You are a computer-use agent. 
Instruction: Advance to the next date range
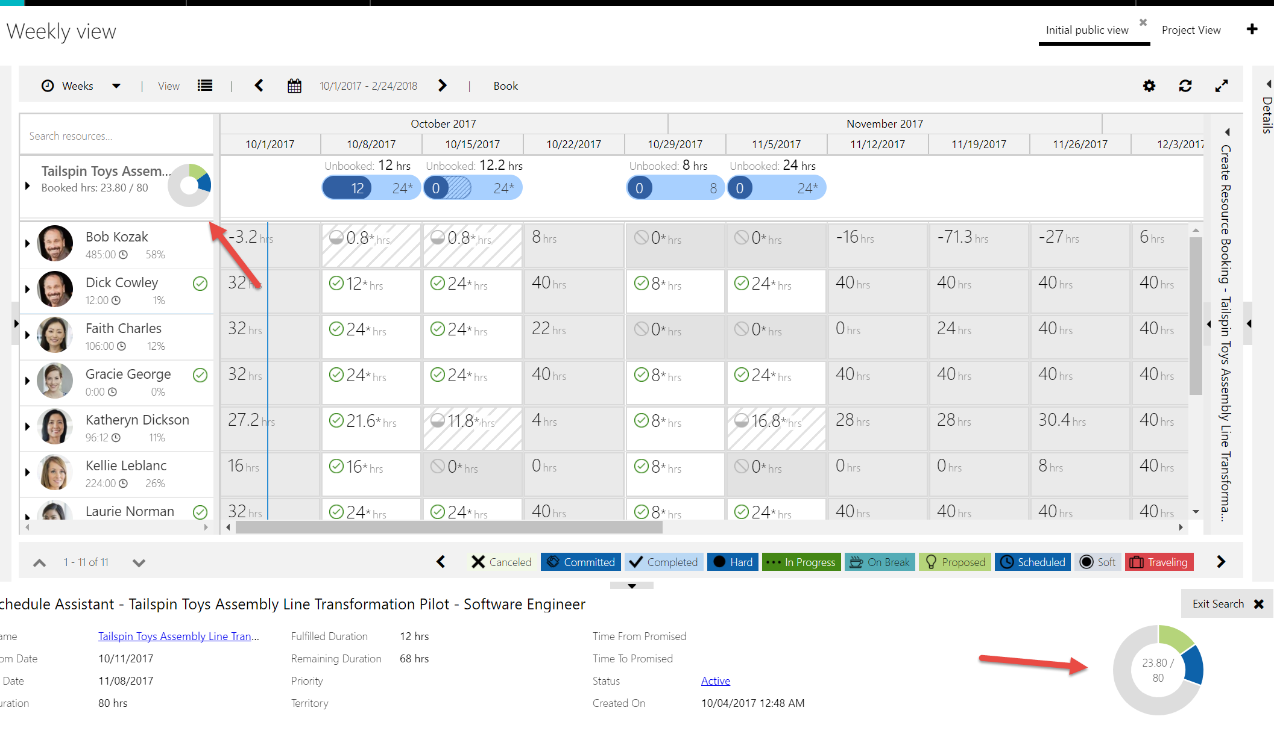point(443,86)
